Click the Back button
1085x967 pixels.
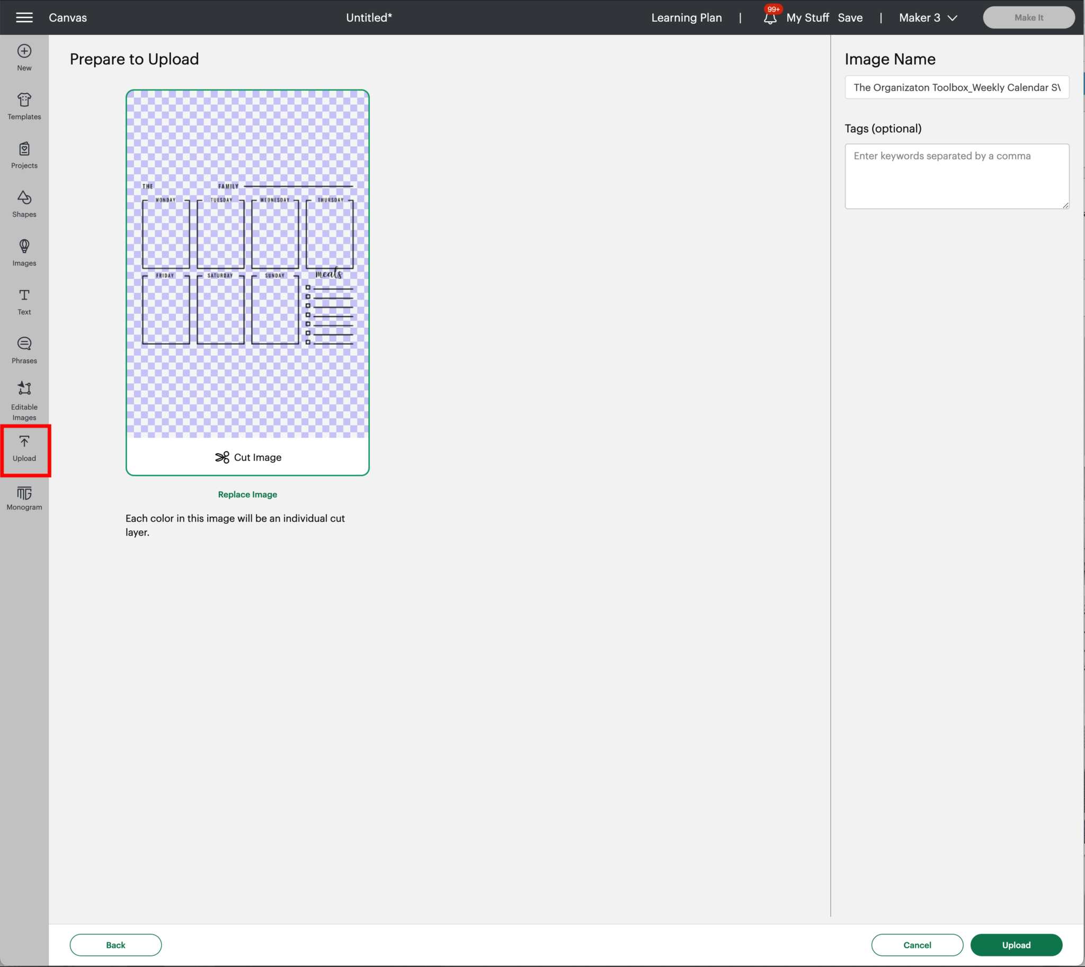[x=115, y=945]
